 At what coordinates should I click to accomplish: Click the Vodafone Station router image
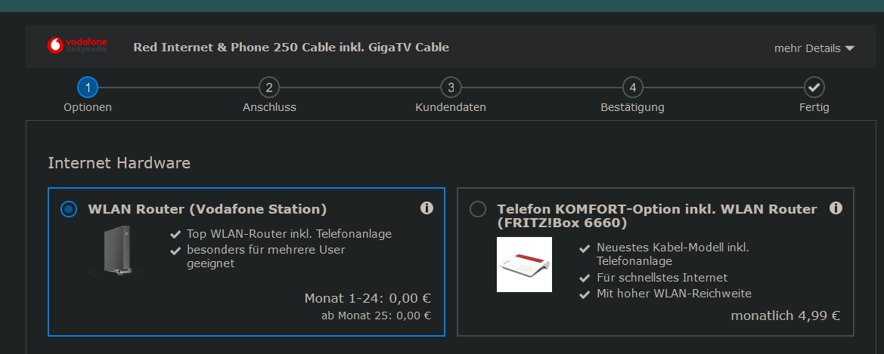click(x=116, y=251)
